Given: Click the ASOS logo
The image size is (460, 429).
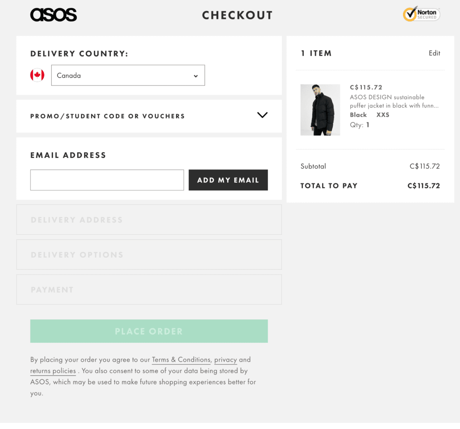Looking at the screenshot, I should click(x=53, y=14).
